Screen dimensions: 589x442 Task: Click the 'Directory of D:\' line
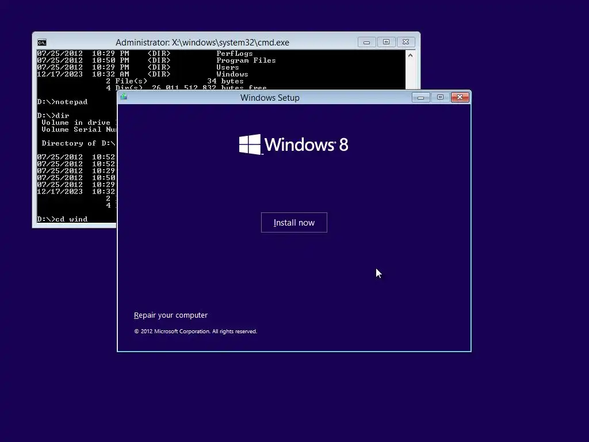[78, 143]
